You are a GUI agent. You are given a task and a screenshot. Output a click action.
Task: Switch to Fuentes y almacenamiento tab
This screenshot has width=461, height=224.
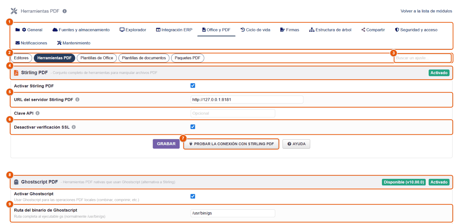tap(81, 30)
